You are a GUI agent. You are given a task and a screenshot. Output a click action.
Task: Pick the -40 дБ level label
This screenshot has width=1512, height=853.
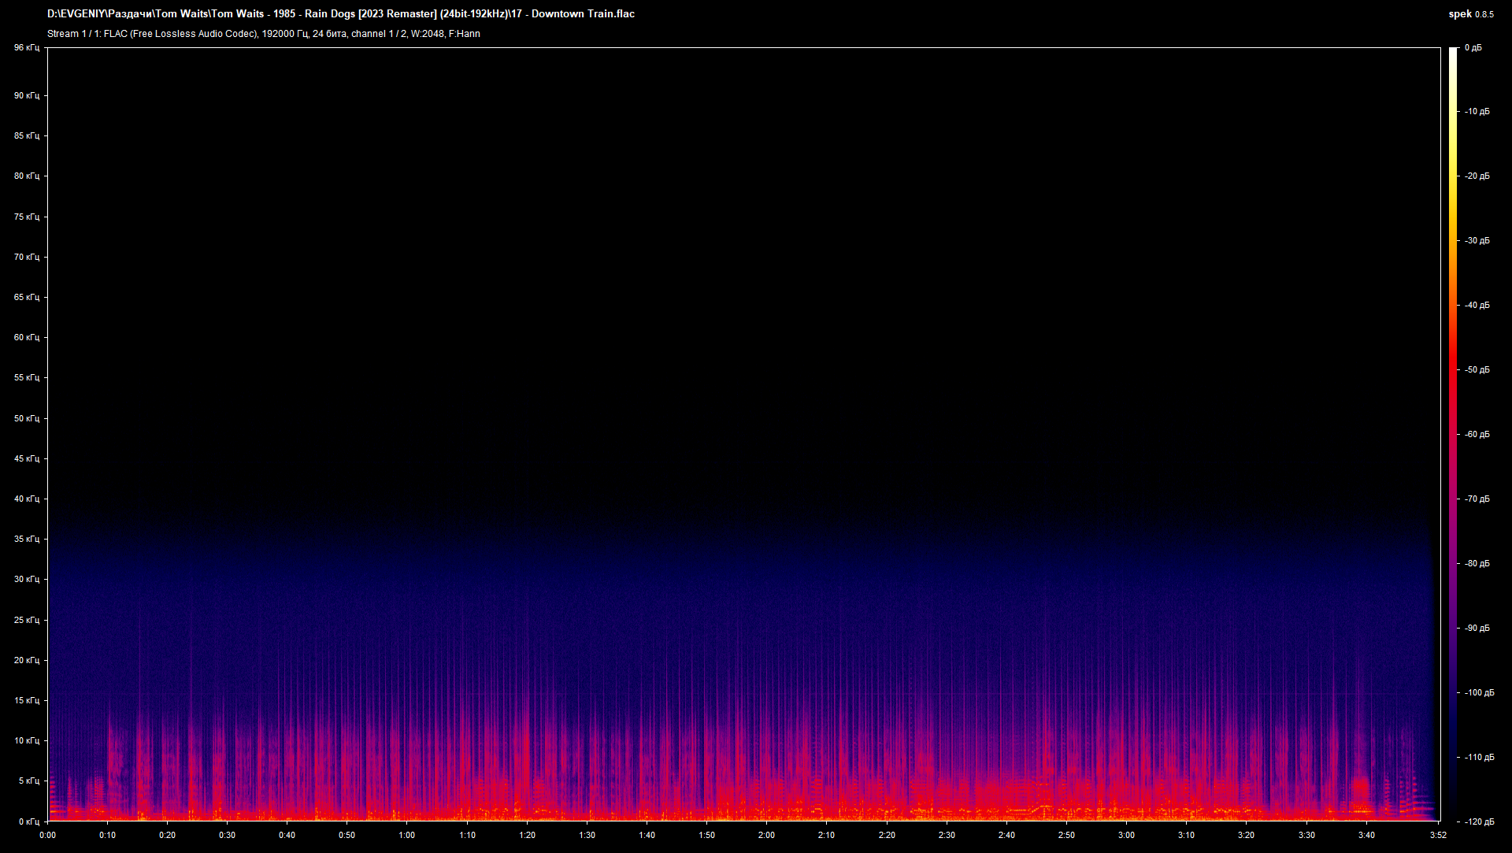click(x=1477, y=306)
